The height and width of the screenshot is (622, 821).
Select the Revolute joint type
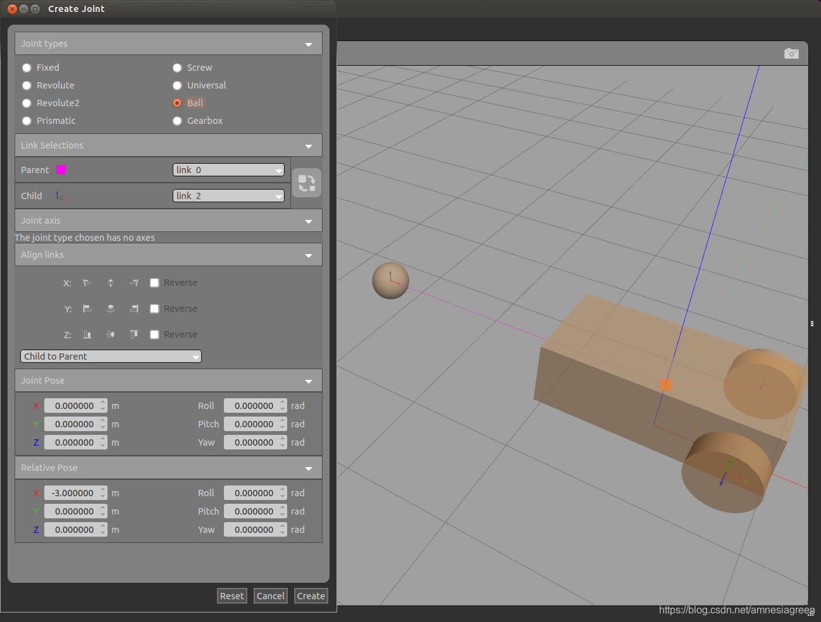coord(27,85)
